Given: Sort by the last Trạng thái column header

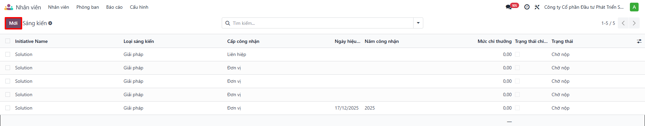Looking at the screenshot, I should (x=562, y=41).
